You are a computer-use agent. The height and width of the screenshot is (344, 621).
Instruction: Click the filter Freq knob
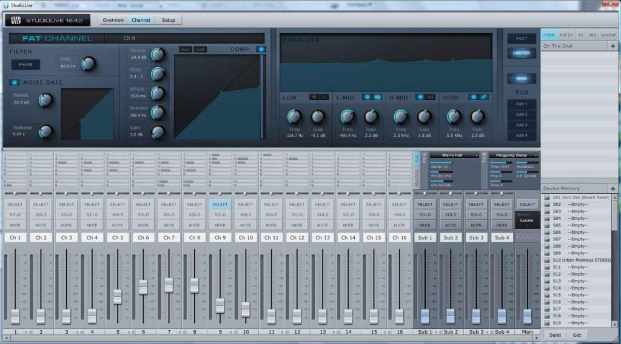click(89, 63)
